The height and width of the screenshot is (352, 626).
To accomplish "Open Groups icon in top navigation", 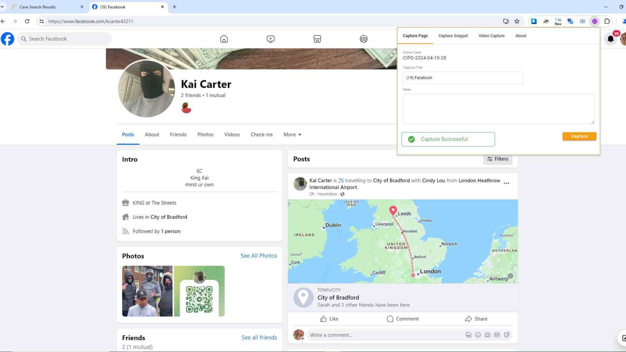I will (364, 39).
